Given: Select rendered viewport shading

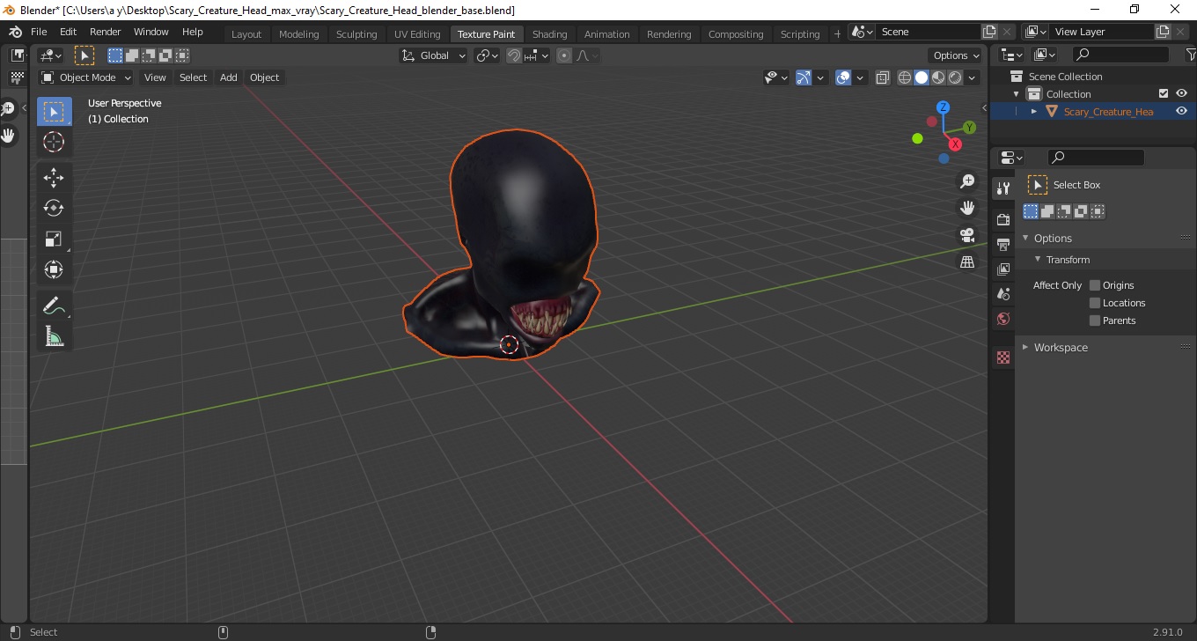Looking at the screenshot, I should pyautogui.click(x=955, y=77).
